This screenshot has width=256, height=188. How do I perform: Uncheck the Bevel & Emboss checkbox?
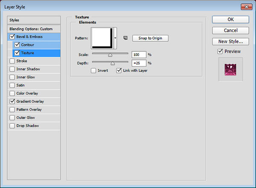(x=12, y=37)
